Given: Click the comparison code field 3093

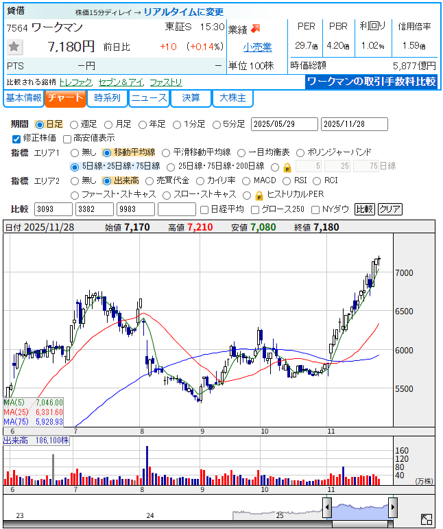Looking at the screenshot, I should click(53, 209).
